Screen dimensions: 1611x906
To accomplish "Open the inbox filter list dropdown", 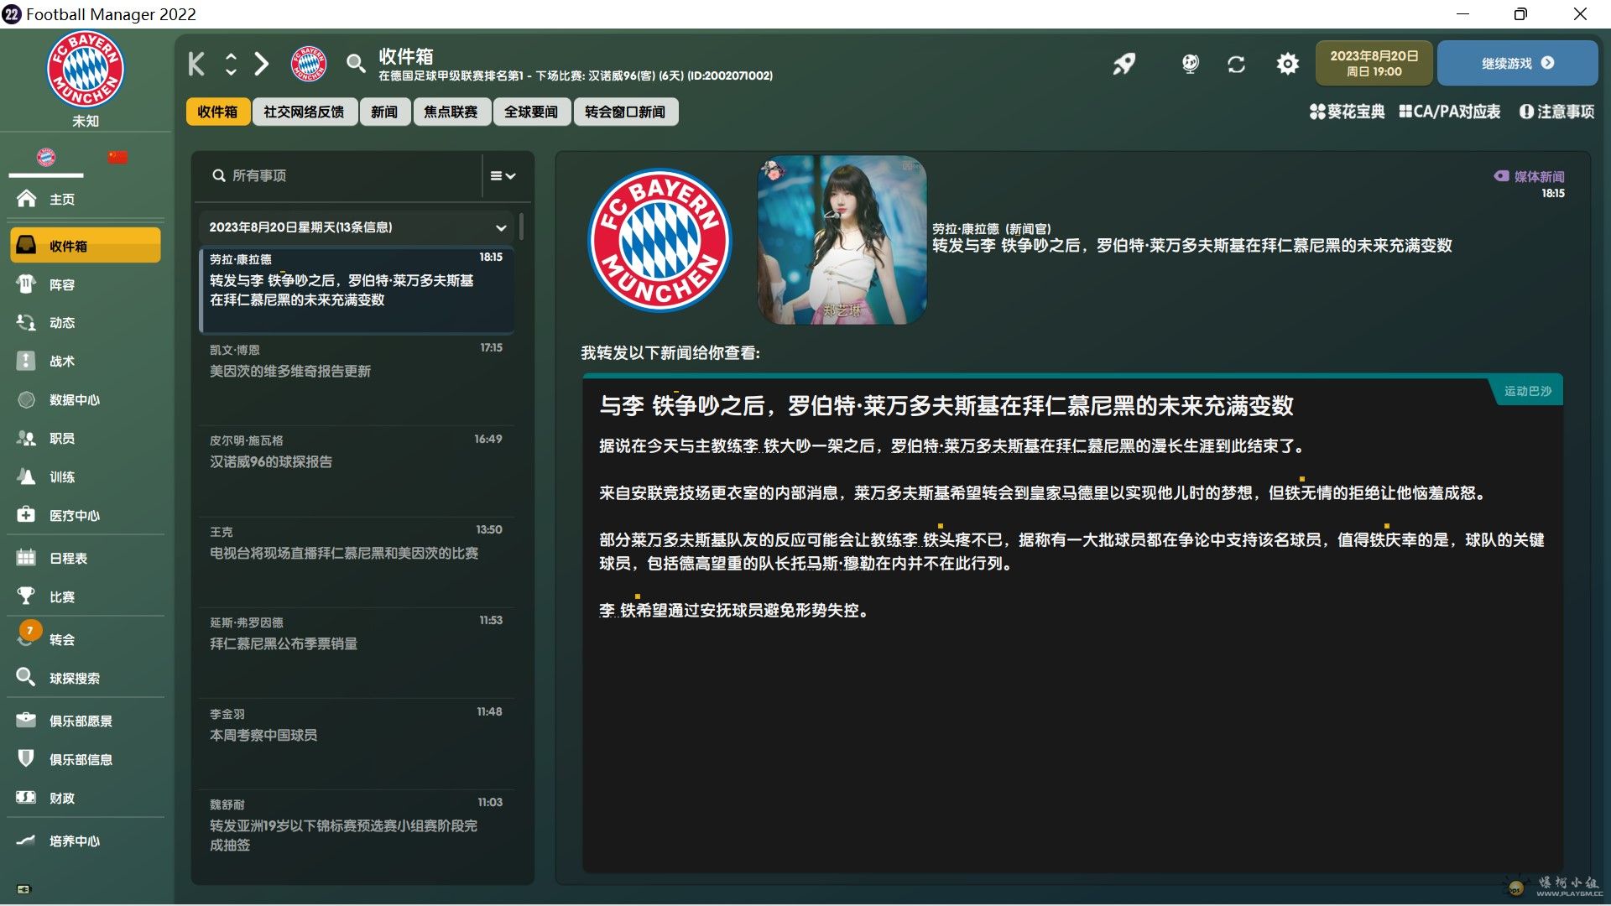I will (503, 175).
